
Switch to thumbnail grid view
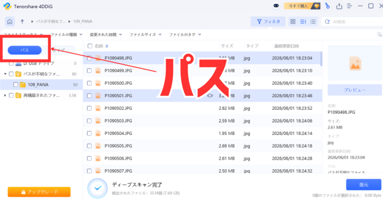pos(293,22)
